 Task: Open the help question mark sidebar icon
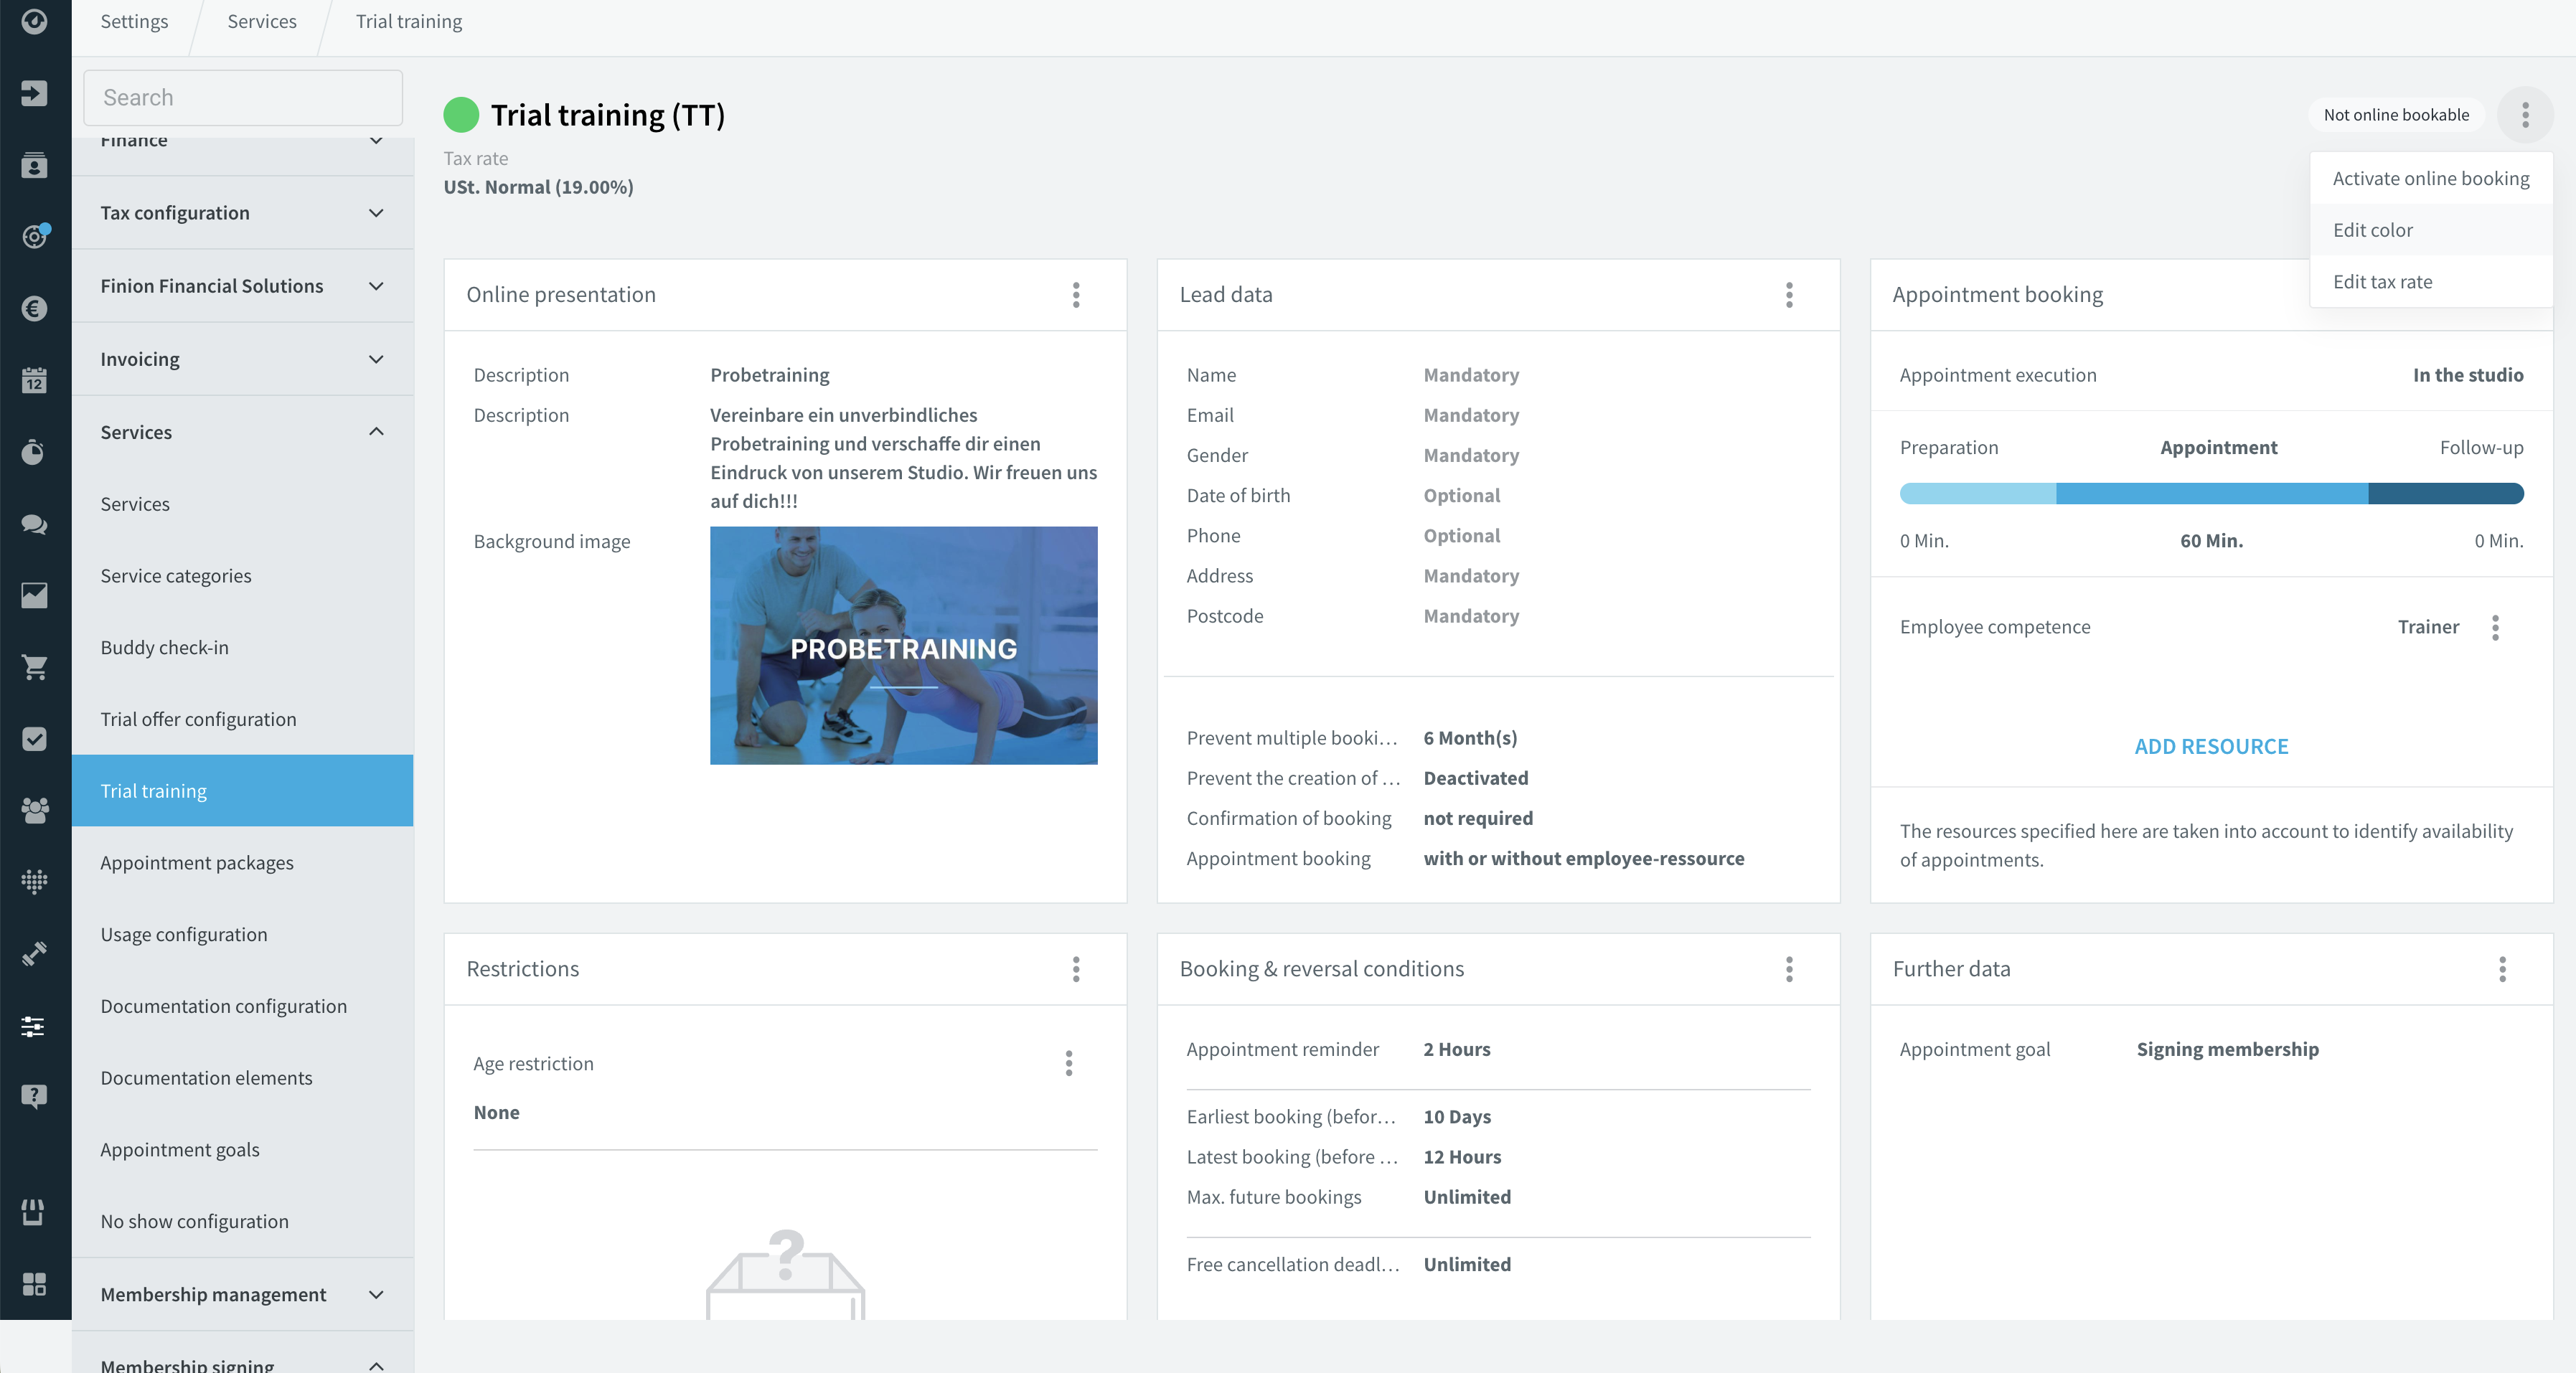click(35, 1097)
